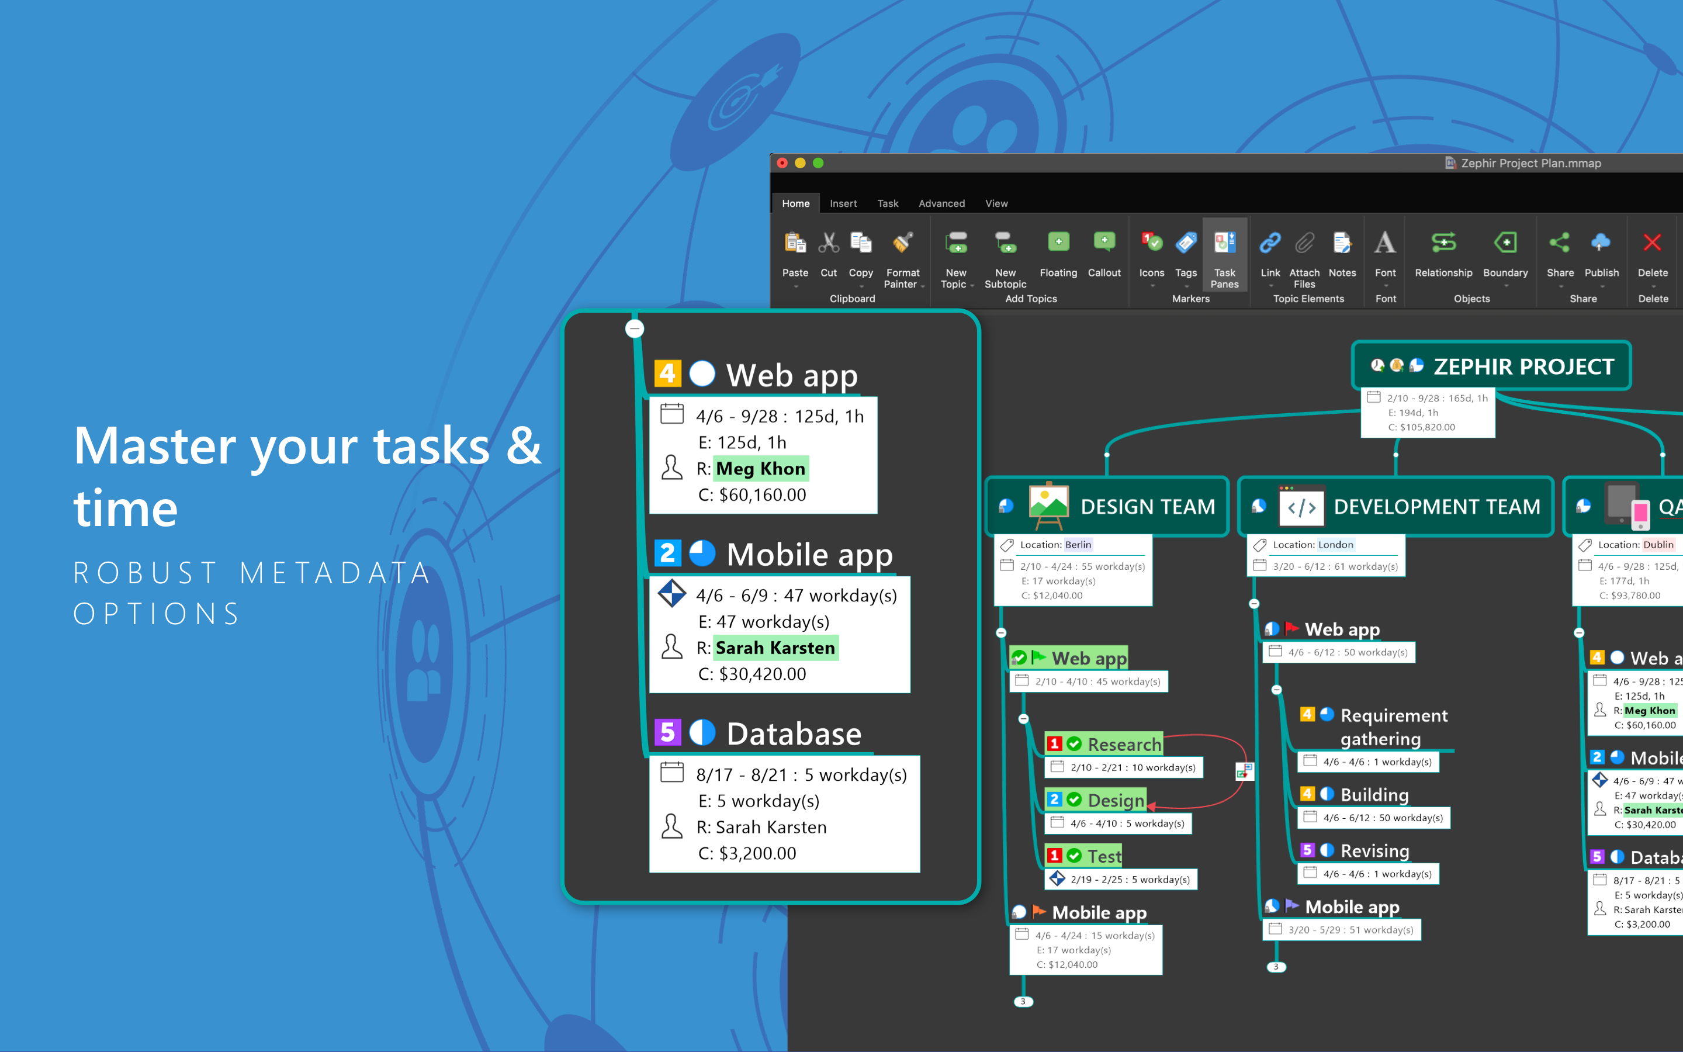Expand the New Topic dropdown arrow
The width and height of the screenshot is (1683, 1052).
click(x=972, y=285)
